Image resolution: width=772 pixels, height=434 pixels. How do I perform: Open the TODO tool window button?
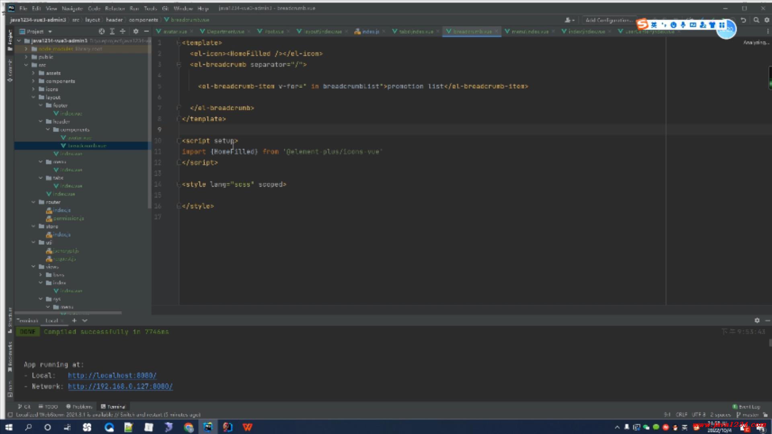point(48,406)
